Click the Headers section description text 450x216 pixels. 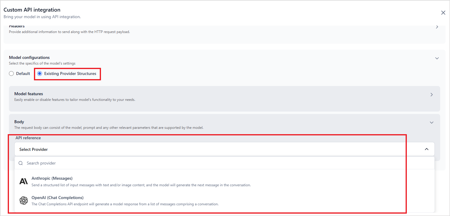[69, 32]
